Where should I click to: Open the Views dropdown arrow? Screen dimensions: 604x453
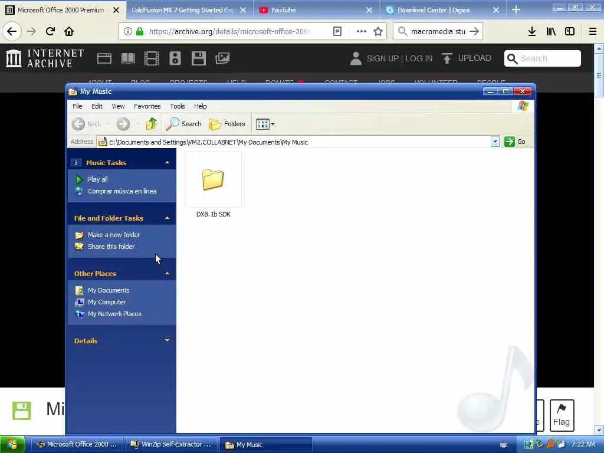click(273, 124)
